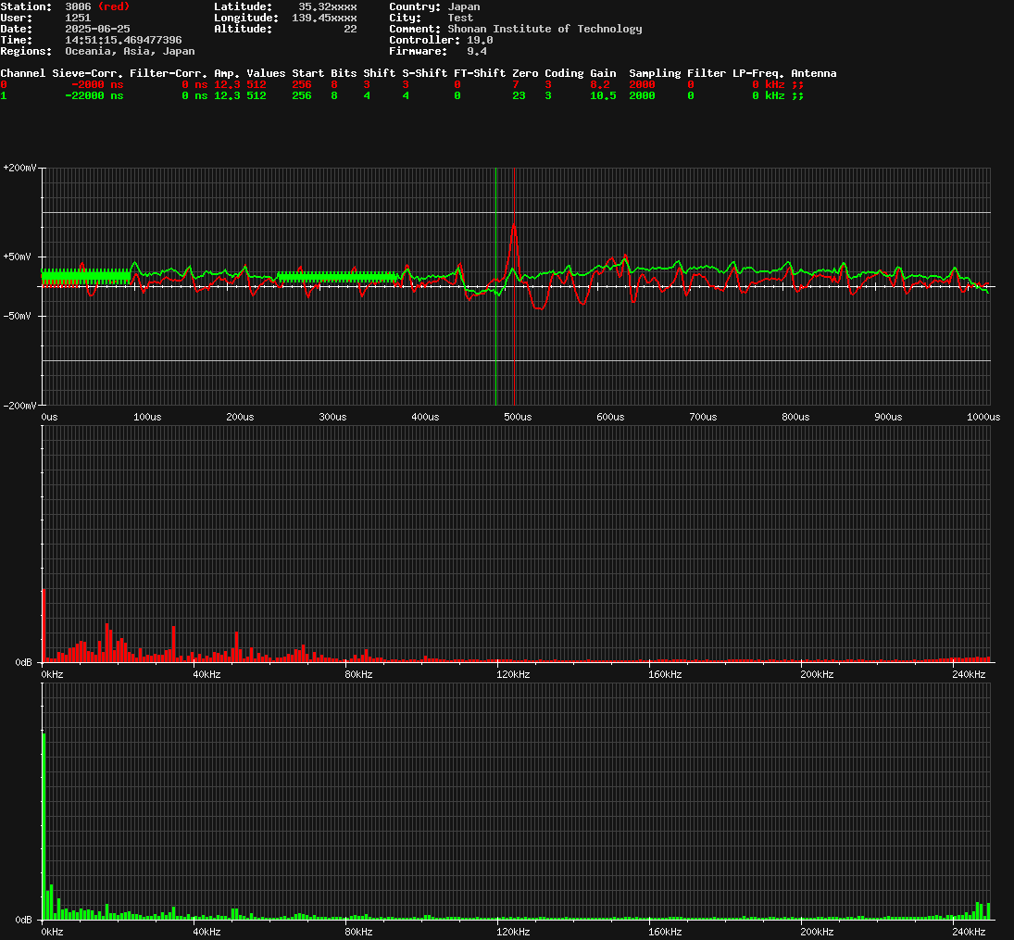Click the Amp. column header
This screenshot has width=1014, height=940.
227,73
